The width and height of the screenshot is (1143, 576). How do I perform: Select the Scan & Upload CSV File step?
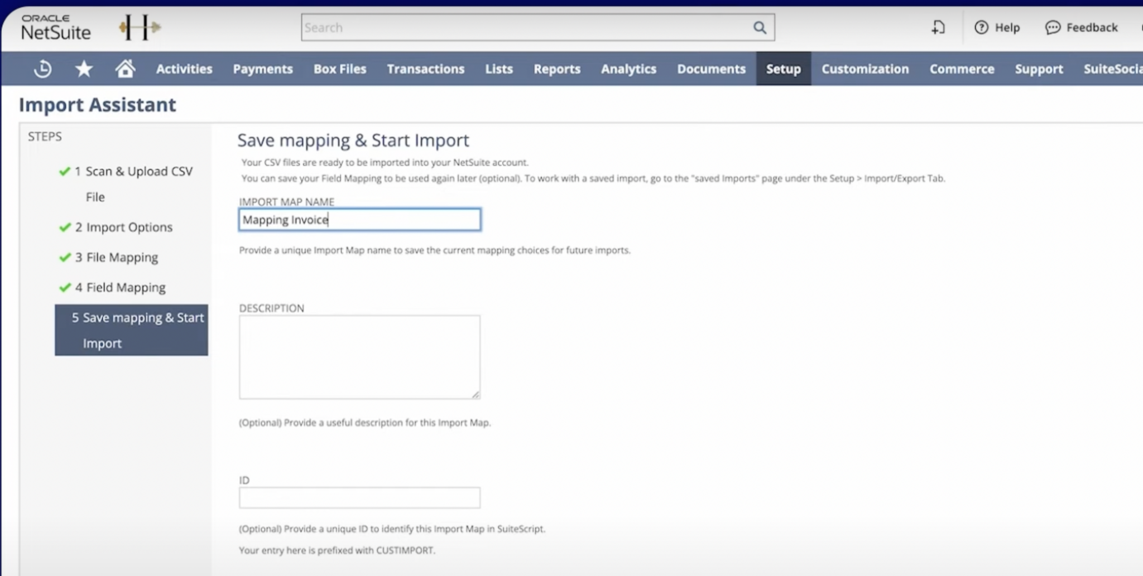point(138,171)
